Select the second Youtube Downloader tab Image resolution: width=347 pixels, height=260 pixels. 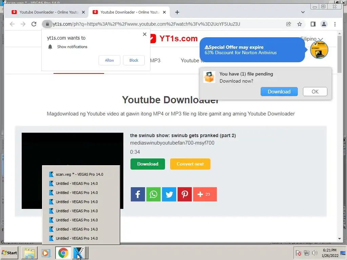129,12
